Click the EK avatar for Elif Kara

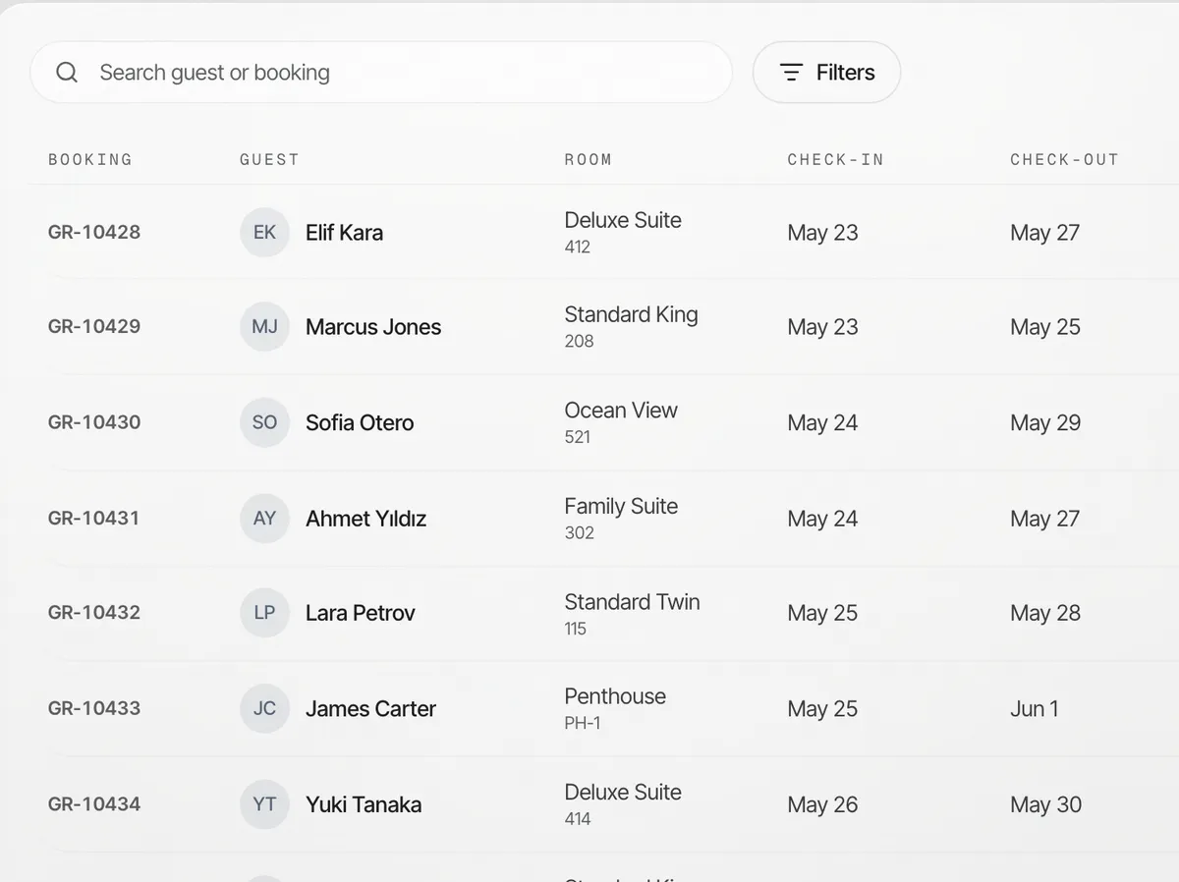point(264,233)
